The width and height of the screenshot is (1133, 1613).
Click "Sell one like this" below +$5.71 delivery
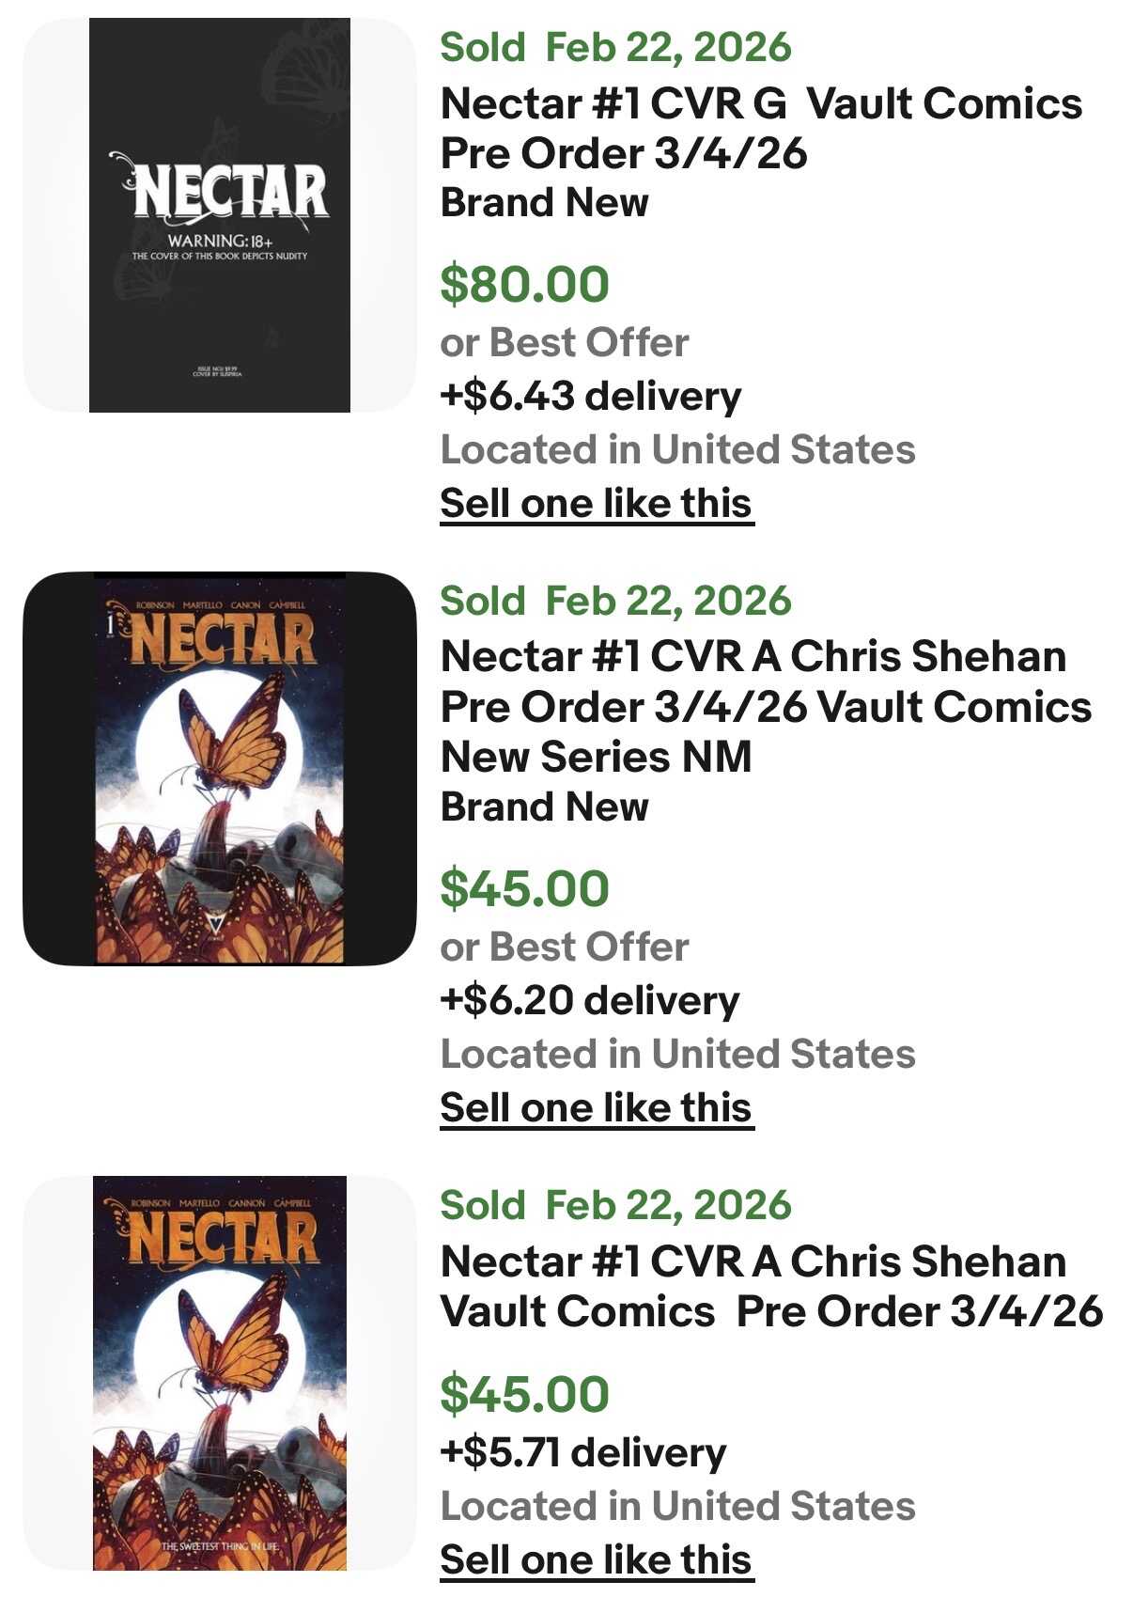pos(597,1560)
